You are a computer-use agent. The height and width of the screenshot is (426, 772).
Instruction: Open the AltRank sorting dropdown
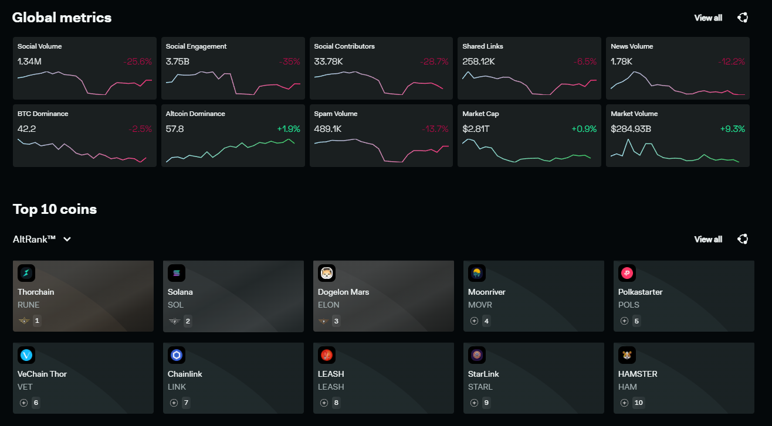[x=42, y=239]
